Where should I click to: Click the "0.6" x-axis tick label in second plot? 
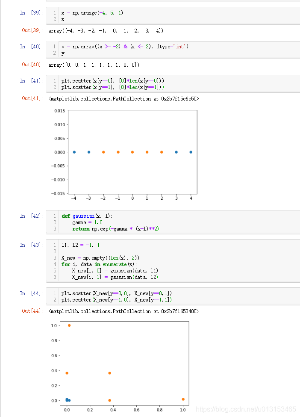(137, 410)
